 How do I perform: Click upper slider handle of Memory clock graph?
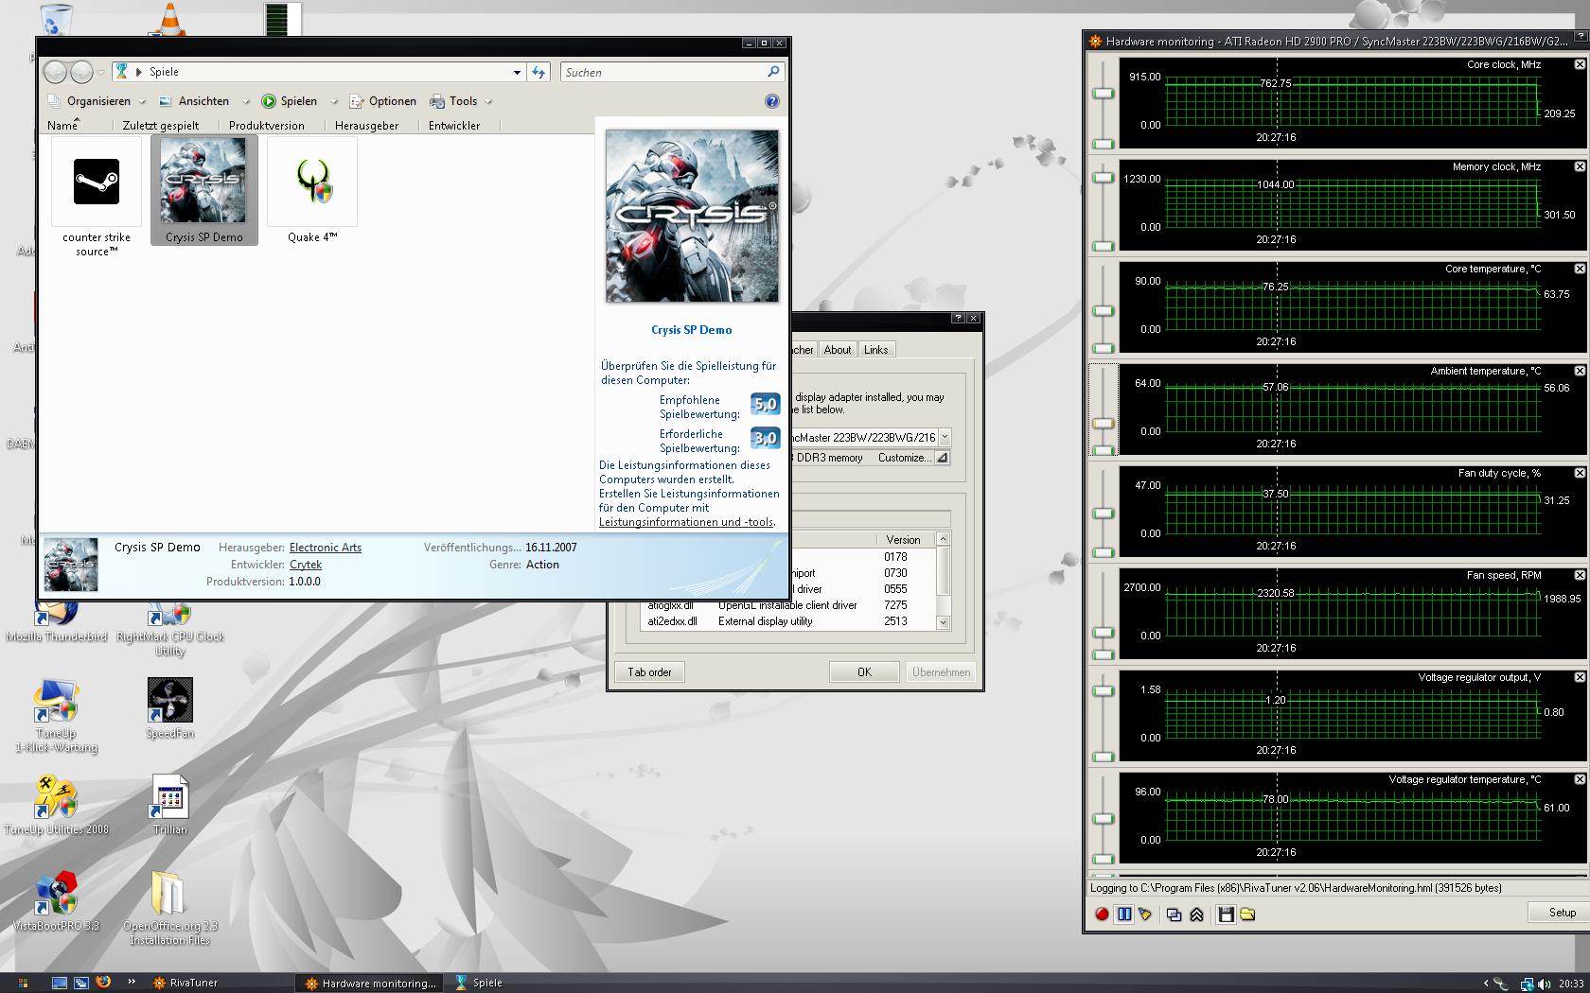coord(1103,179)
